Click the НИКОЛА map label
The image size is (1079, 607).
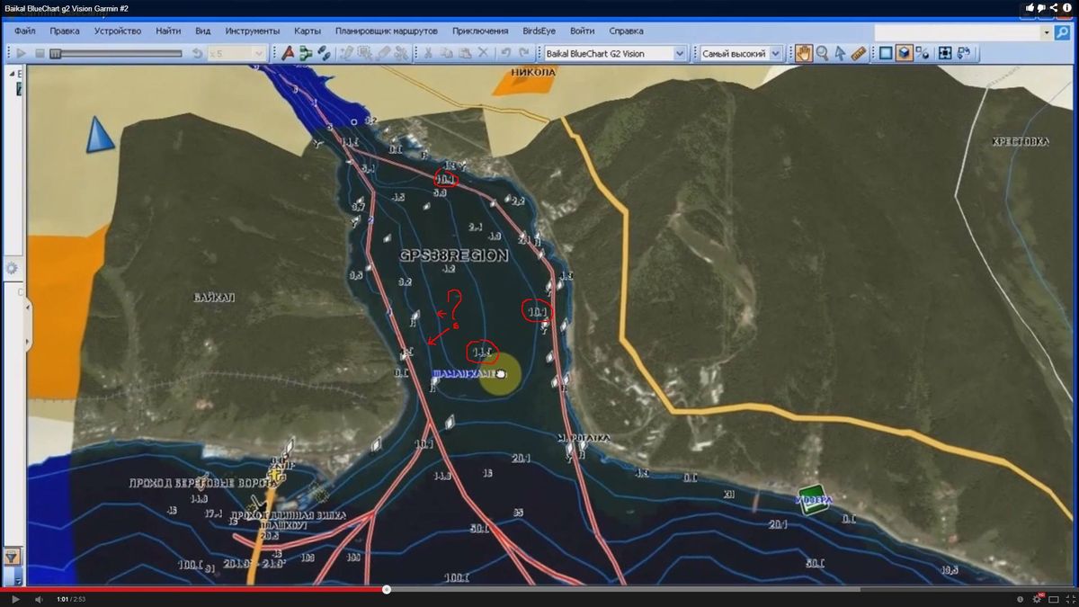pos(534,71)
